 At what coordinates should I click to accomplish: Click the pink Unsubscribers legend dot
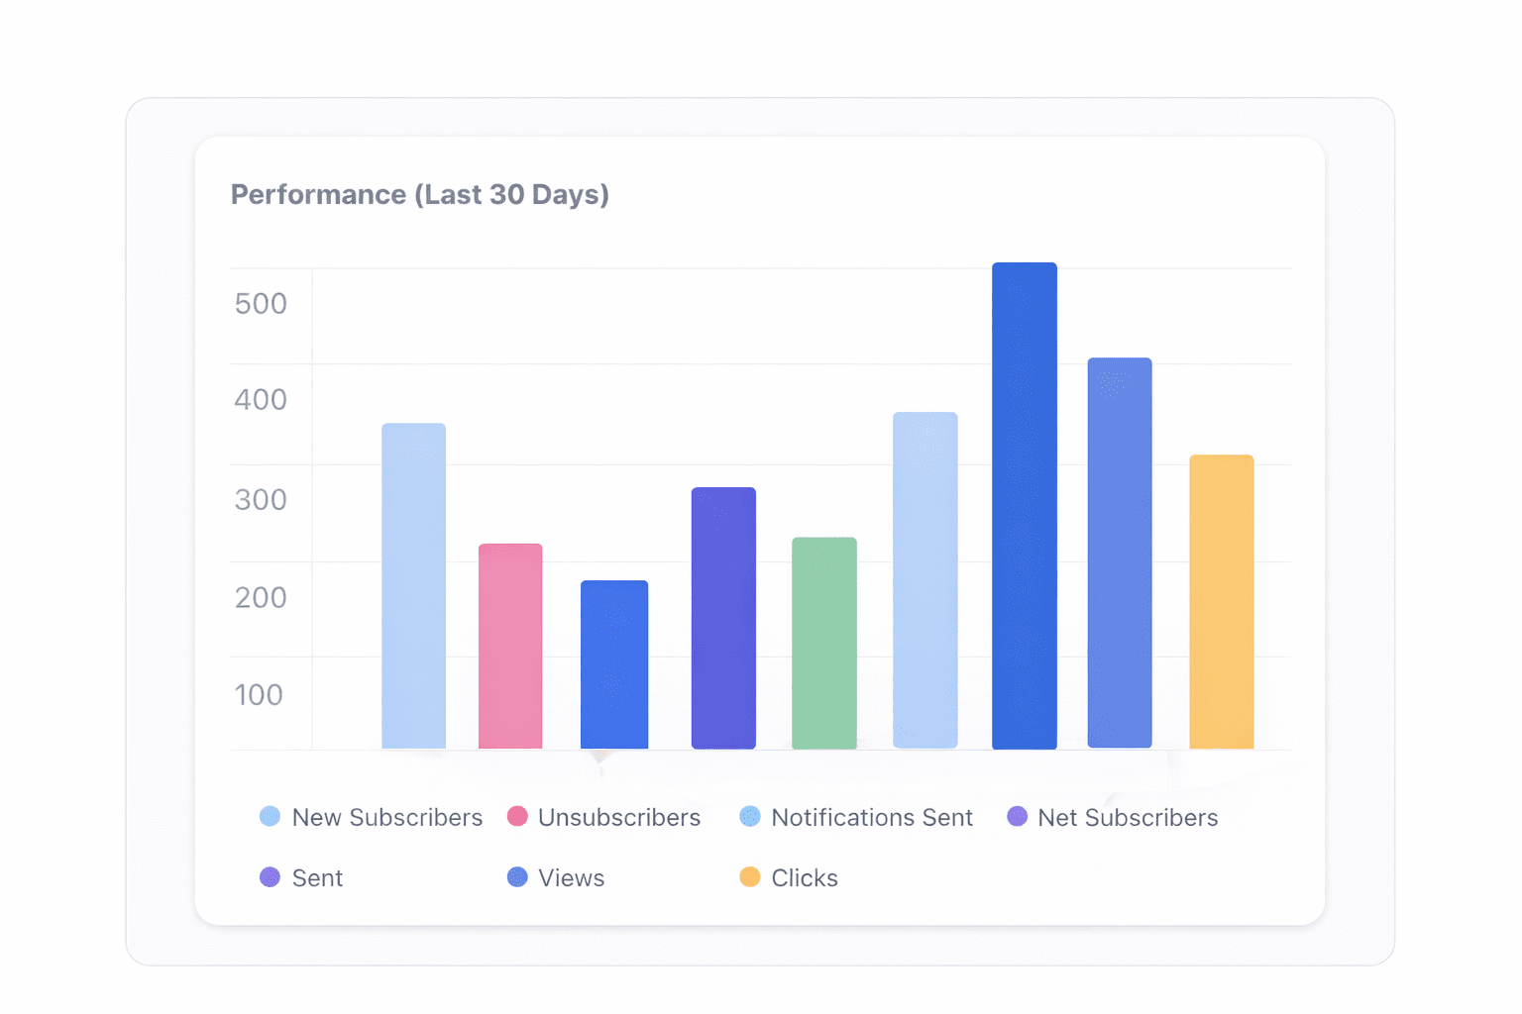tap(517, 817)
